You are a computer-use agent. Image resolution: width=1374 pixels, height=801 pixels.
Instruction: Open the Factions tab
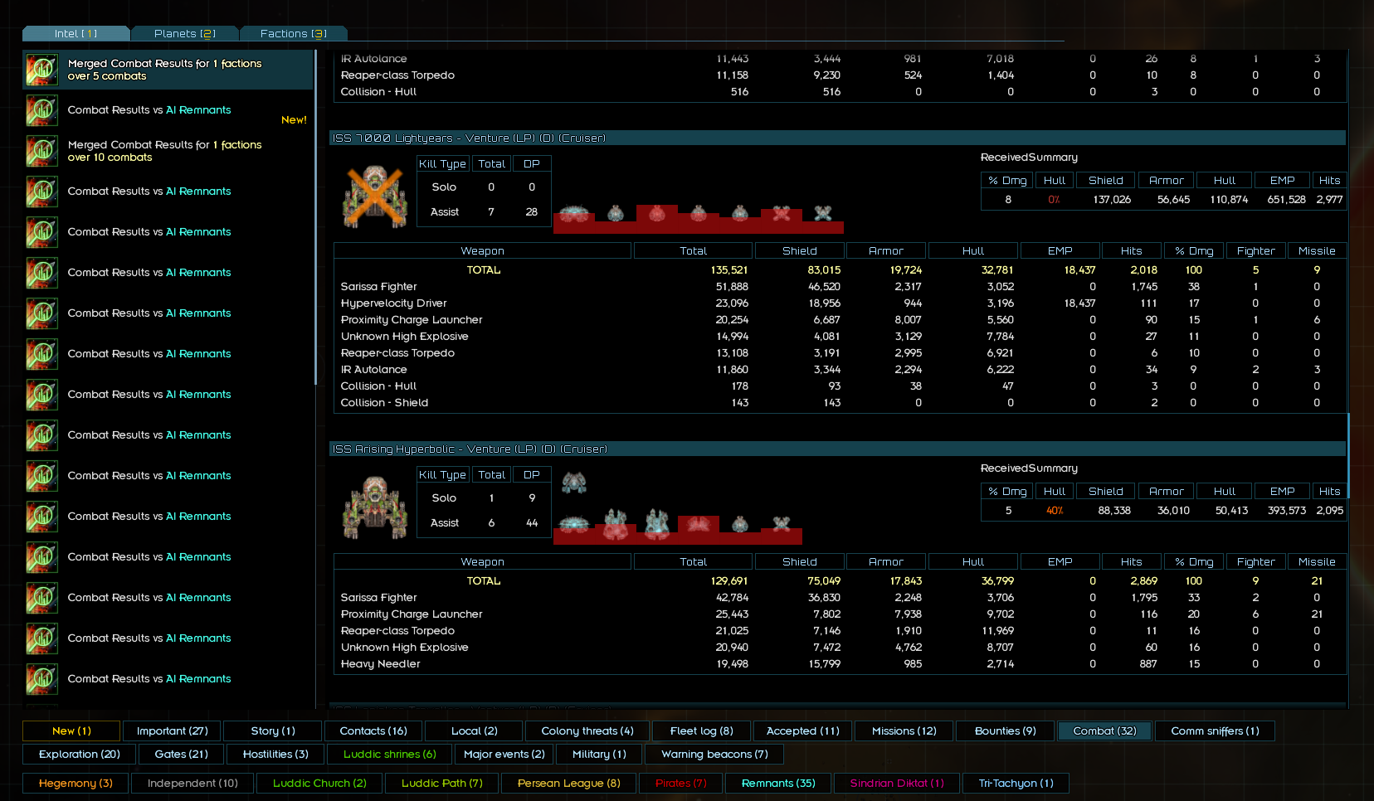tap(294, 33)
